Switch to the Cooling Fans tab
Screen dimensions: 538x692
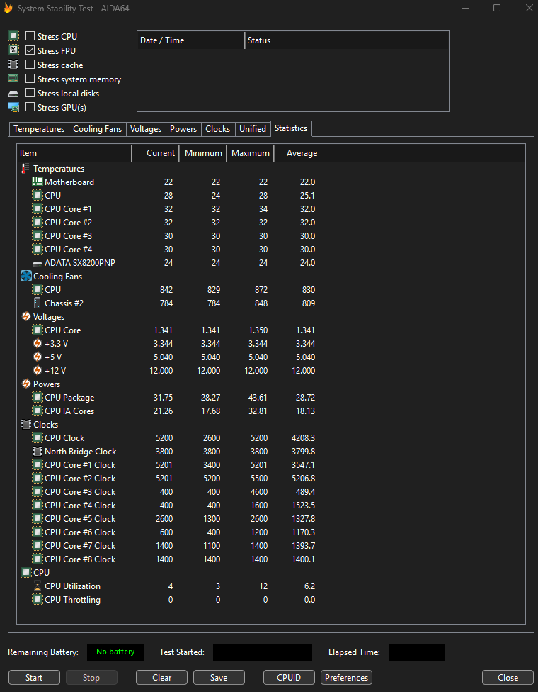(98, 129)
